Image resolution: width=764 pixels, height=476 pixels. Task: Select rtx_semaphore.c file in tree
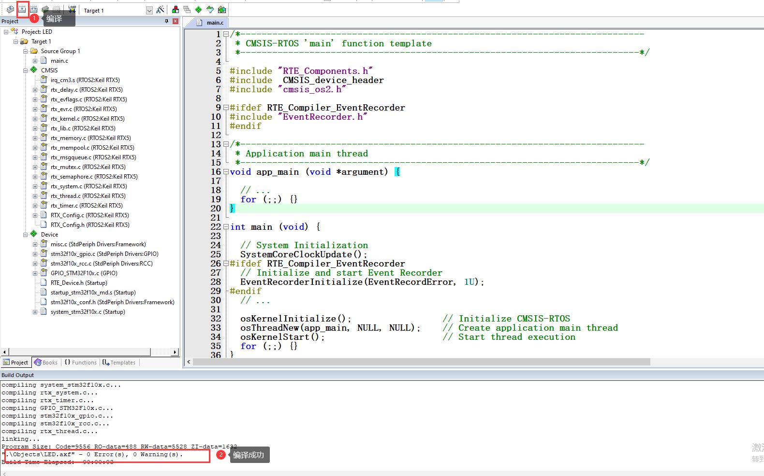pyautogui.click(x=94, y=177)
